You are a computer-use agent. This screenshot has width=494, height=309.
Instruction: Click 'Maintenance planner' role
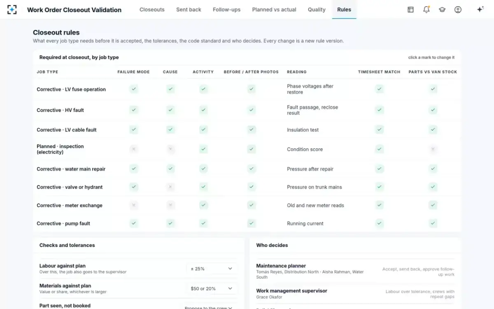click(x=281, y=266)
